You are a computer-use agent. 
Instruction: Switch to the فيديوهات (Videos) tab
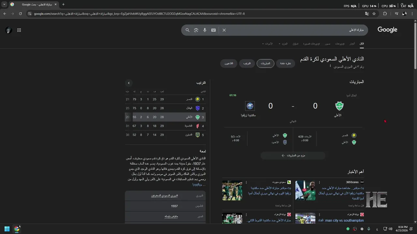click(340, 44)
